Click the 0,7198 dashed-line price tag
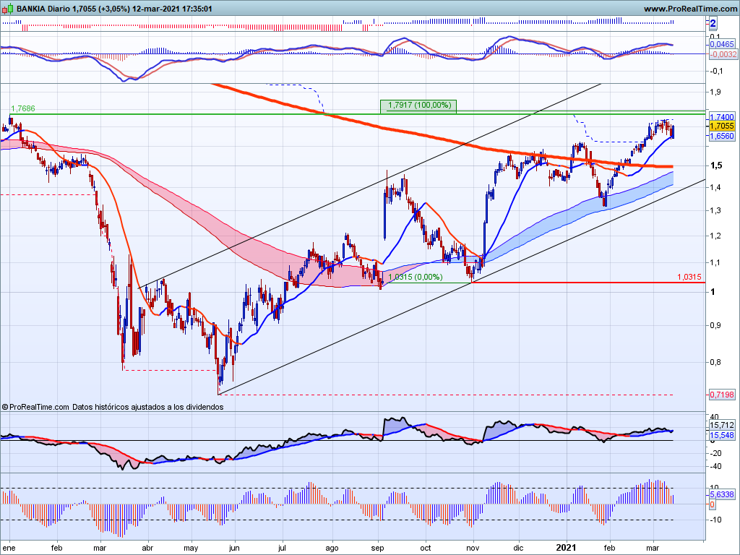Screen dimensions: 740x555 pos(722,395)
